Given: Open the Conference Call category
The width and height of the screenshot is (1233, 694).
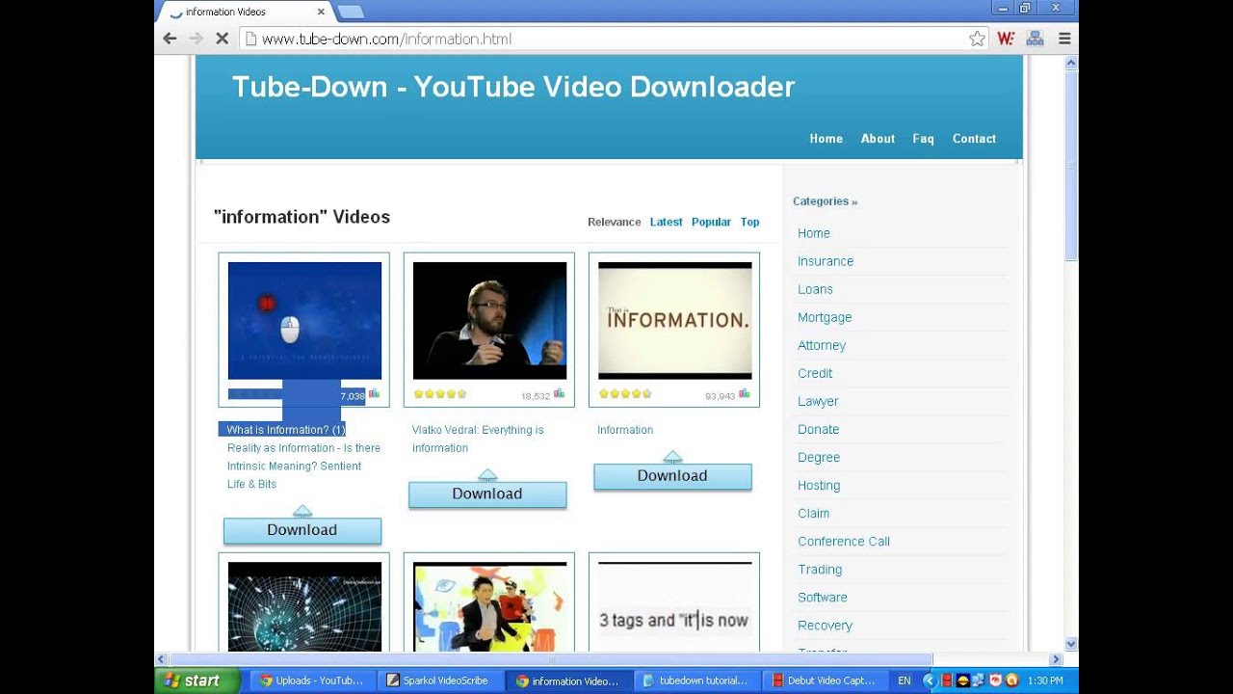Looking at the screenshot, I should 844,542.
